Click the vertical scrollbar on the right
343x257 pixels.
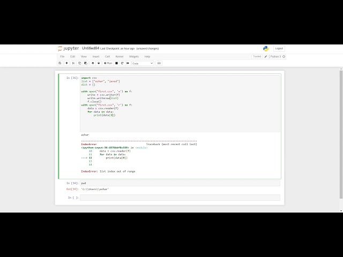[x=341, y=134]
